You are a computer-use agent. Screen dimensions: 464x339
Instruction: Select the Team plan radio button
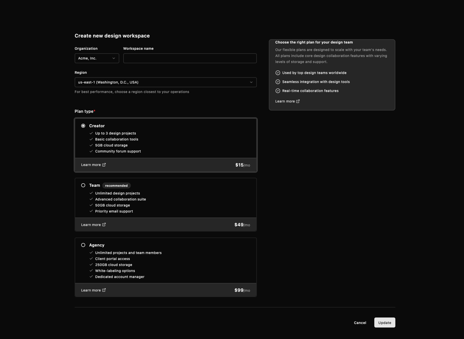pos(83,185)
